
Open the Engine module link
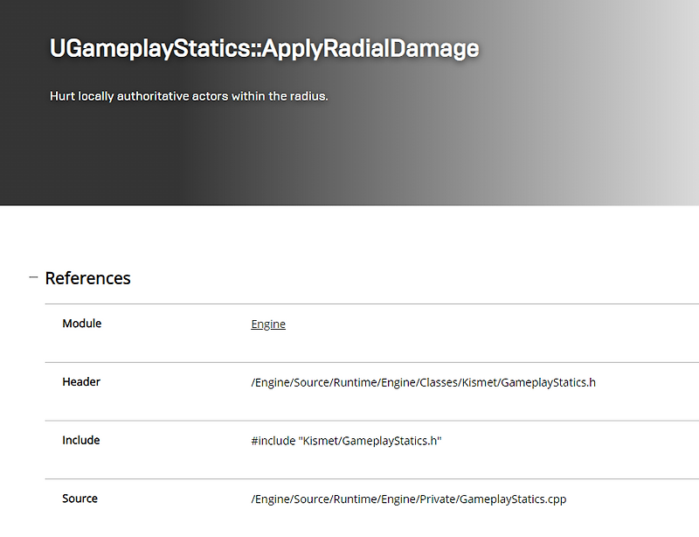coord(267,324)
